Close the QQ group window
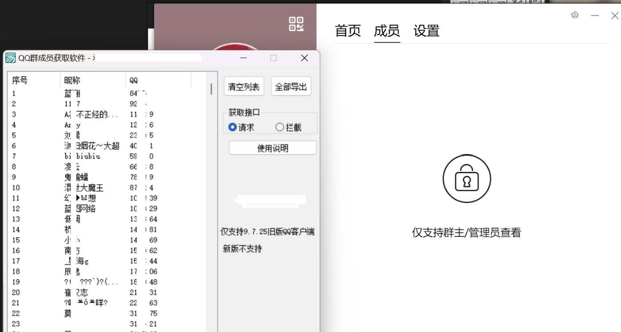 click(x=615, y=16)
